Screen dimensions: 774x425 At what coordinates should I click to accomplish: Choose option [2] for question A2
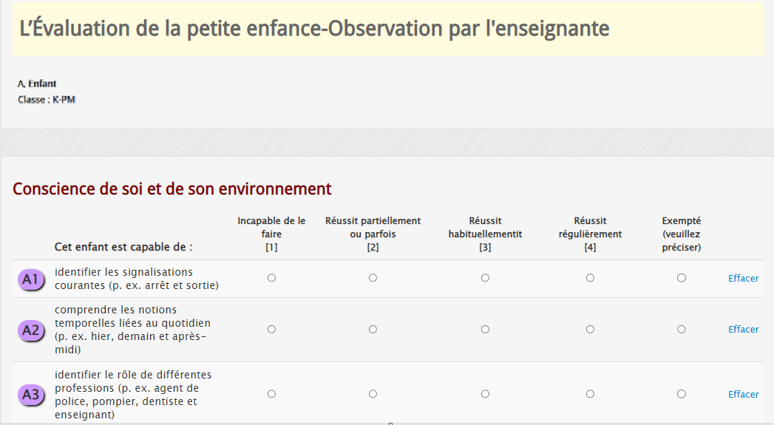[373, 329]
